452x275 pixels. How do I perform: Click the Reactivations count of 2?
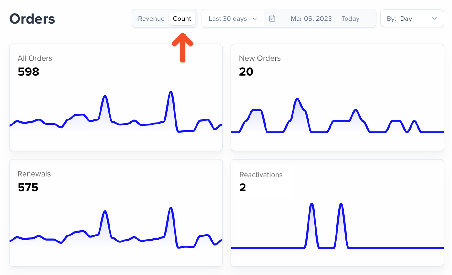pyautogui.click(x=243, y=188)
